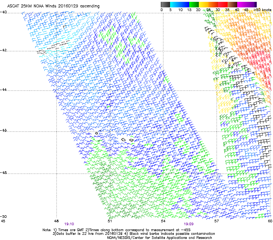
Task: Click the island outline on the right of the pair near -46.4
Action: [131, 140]
